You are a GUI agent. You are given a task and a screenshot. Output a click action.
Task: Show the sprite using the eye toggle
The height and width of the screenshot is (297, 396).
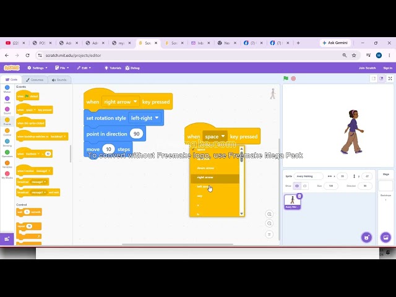tap(297, 186)
